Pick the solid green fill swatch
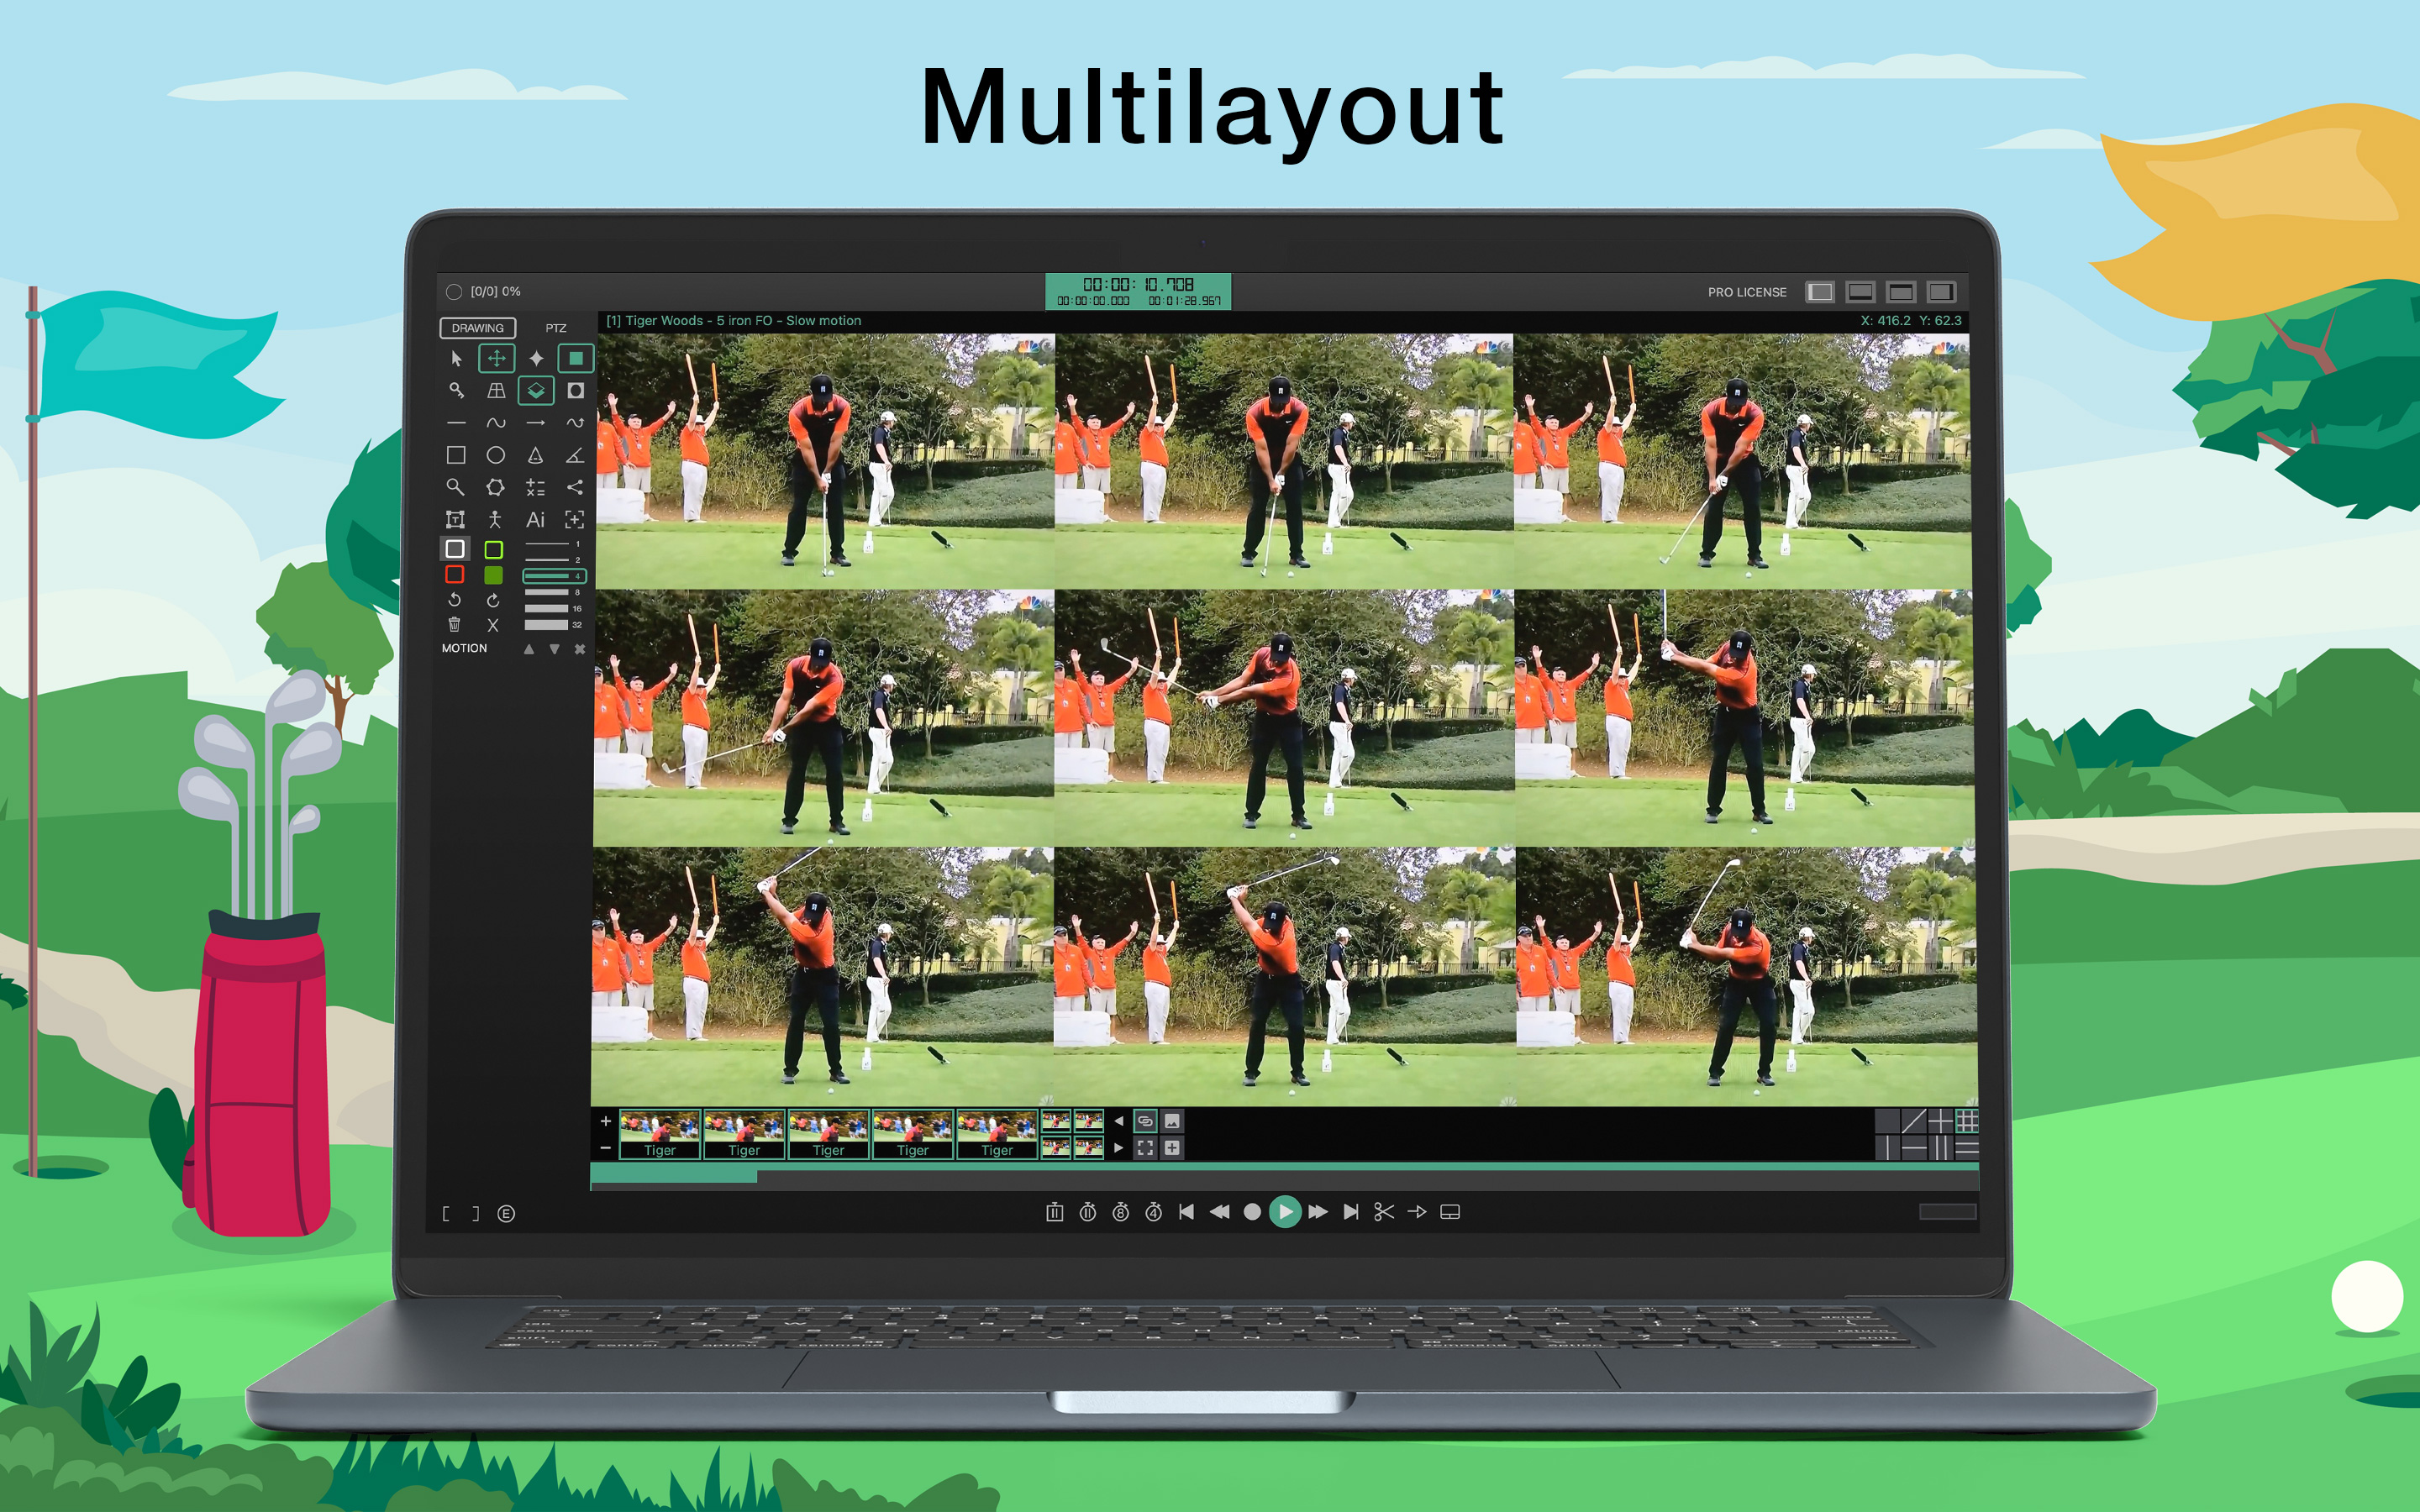The width and height of the screenshot is (2420, 1512). point(494,575)
